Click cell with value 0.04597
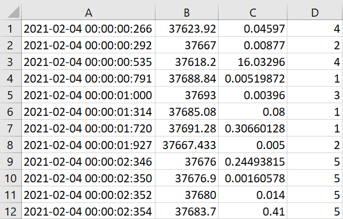343x219 pixels. (252, 29)
